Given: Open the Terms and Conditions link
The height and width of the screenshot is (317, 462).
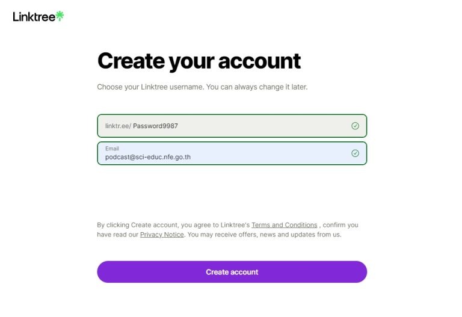Looking at the screenshot, I should (284, 225).
